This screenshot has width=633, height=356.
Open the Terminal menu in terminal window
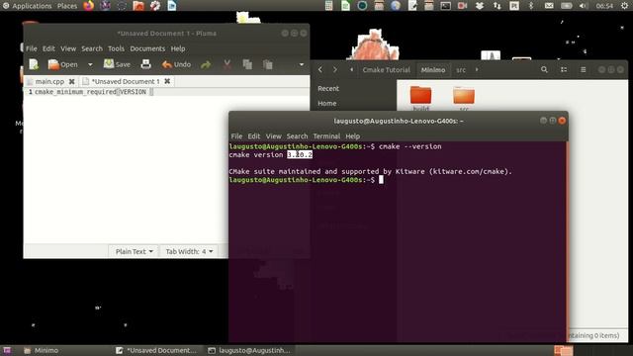(x=326, y=136)
